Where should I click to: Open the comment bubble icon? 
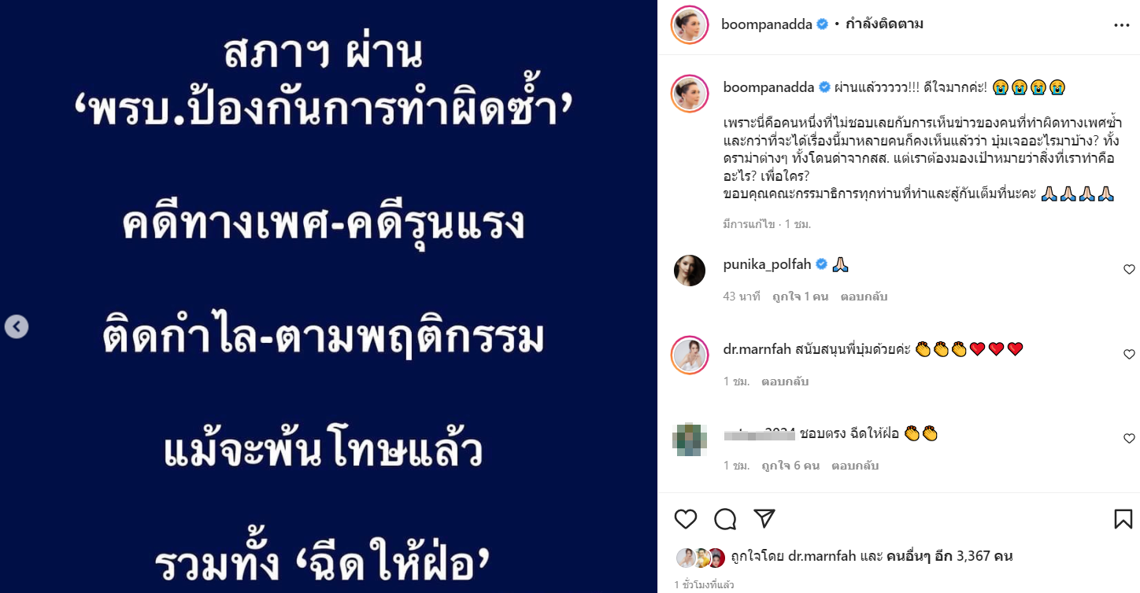pos(725,519)
